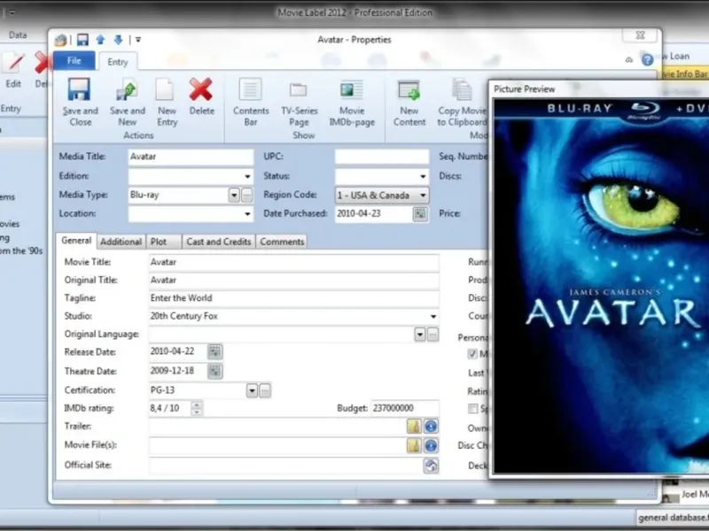Viewport: 709px width, 531px height.
Task: Expand the Edition dropdown
Action: [247, 176]
